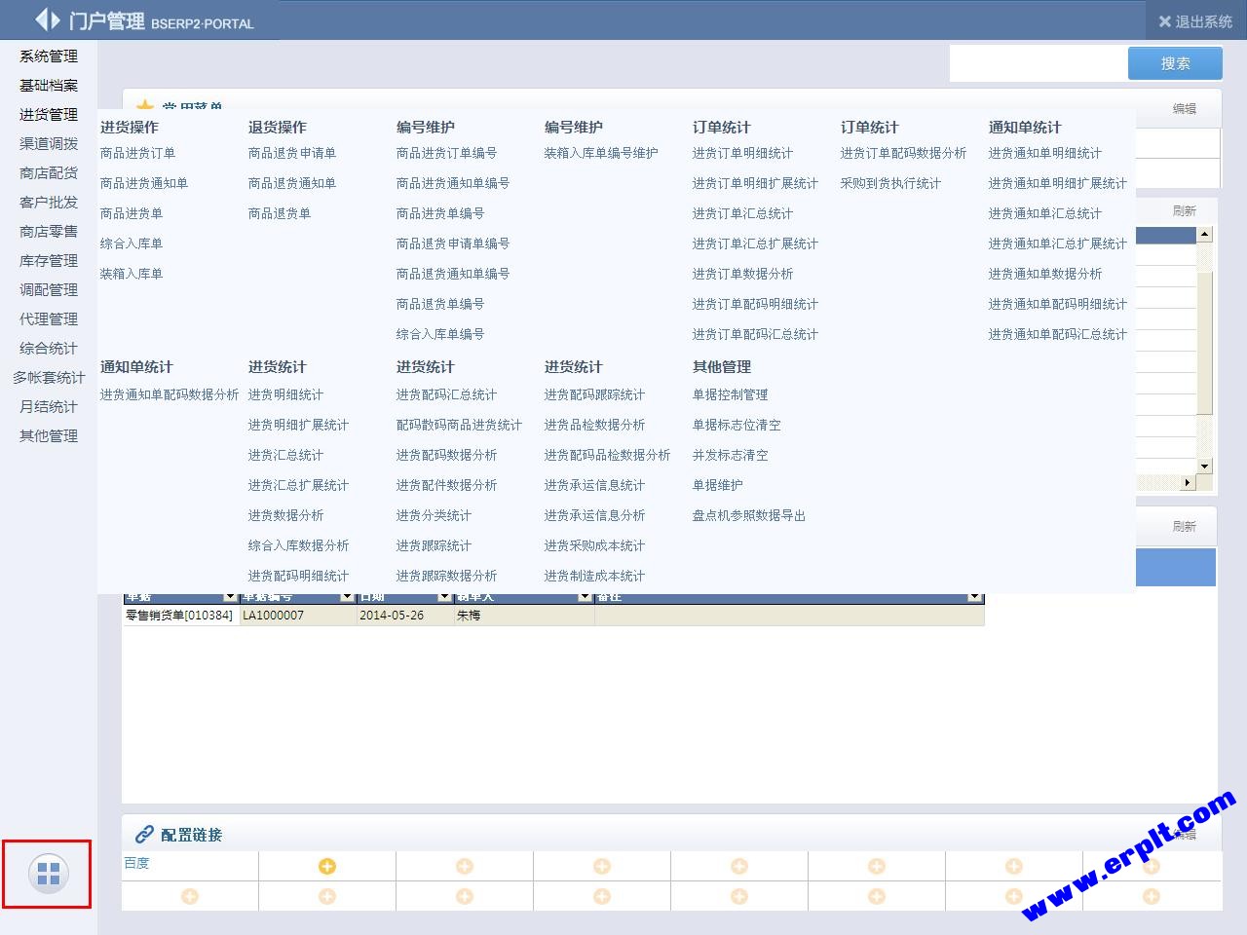Click the chain link icon beside 配置链接
The image size is (1247, 935).
(x=144, y=835)
